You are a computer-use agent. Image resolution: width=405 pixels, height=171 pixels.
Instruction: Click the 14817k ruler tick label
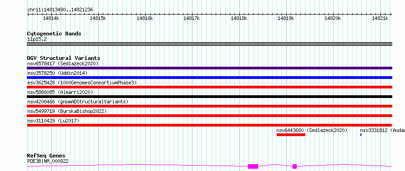point(192,18)
